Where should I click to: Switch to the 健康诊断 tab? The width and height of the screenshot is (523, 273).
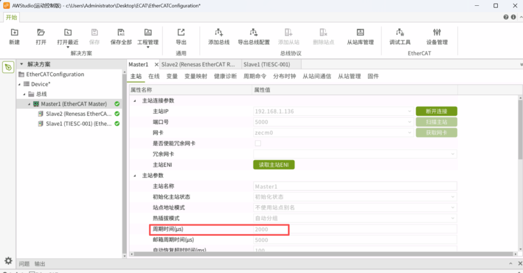225,76
